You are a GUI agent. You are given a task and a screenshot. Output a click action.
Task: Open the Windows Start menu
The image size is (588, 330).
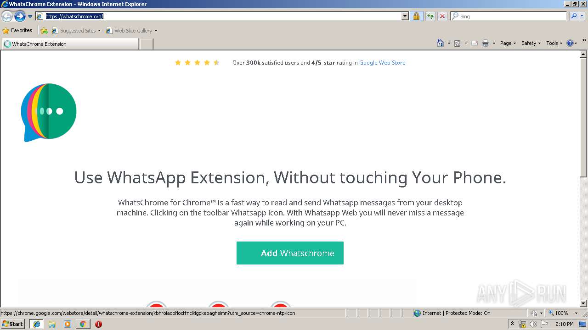13,324
